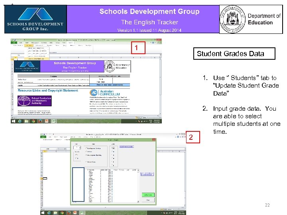Click Save icon in the upper Excel title bar
The width and height of the screenshot is (287, 215).
[15, 40]
